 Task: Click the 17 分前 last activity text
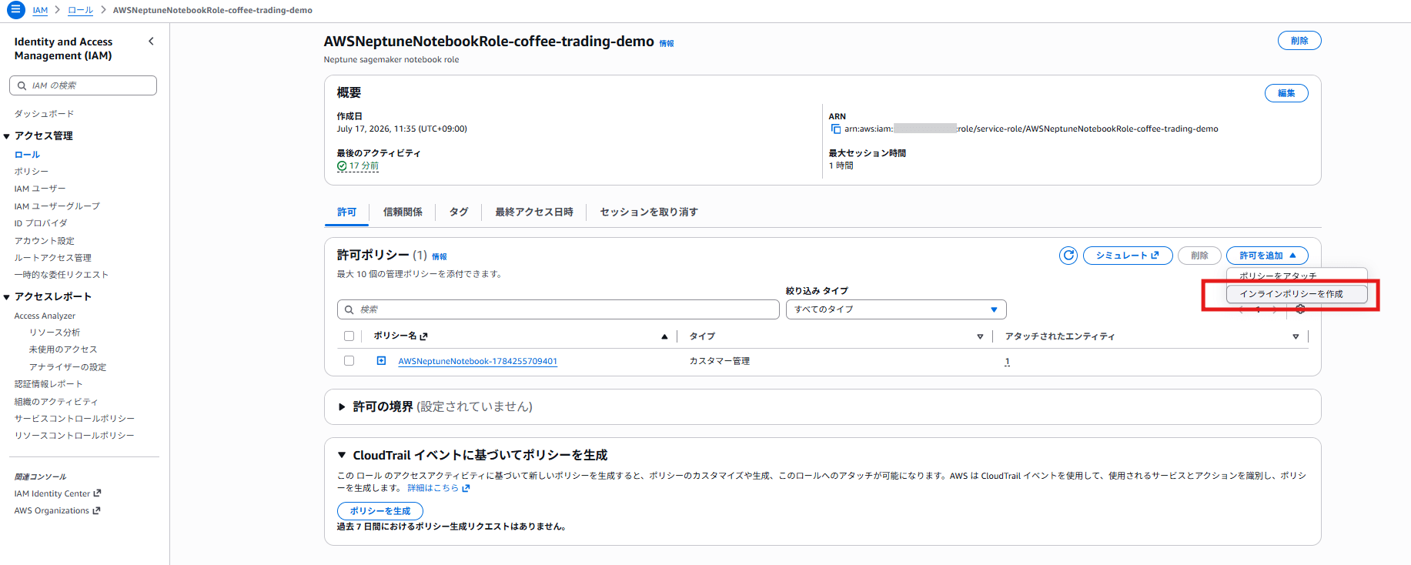click(x=364, y=165)
